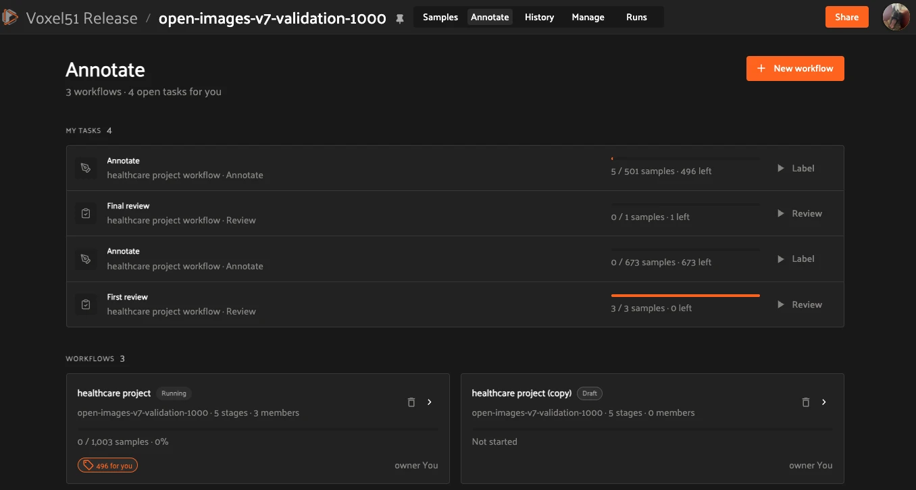Click trash icon on healthcare project (copy)
916x490 pixels.
click(805, 402)
